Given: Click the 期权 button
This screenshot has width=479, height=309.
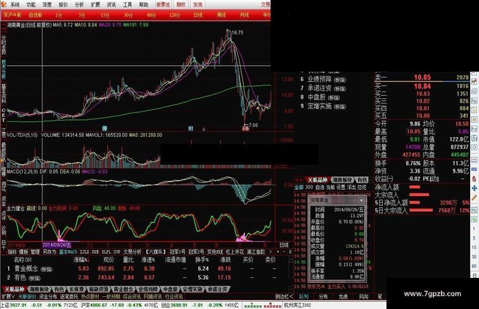Looking at the screenshot, I should click(181, 4).
